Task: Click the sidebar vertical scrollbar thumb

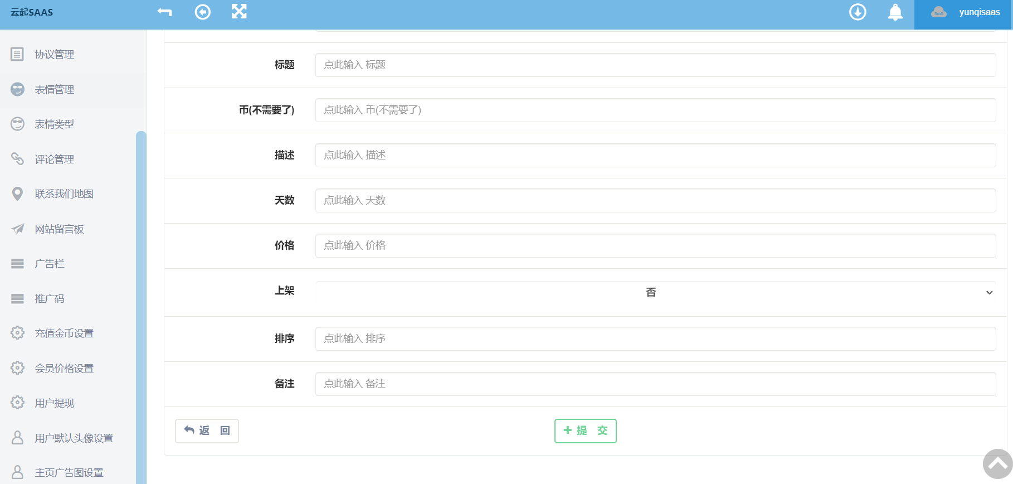Action: pyautogui.click(x=141, y=307)
